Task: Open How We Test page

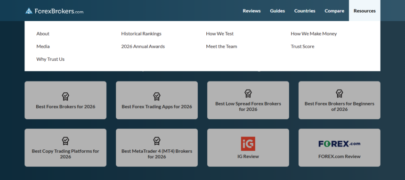Action: point(220,33)
